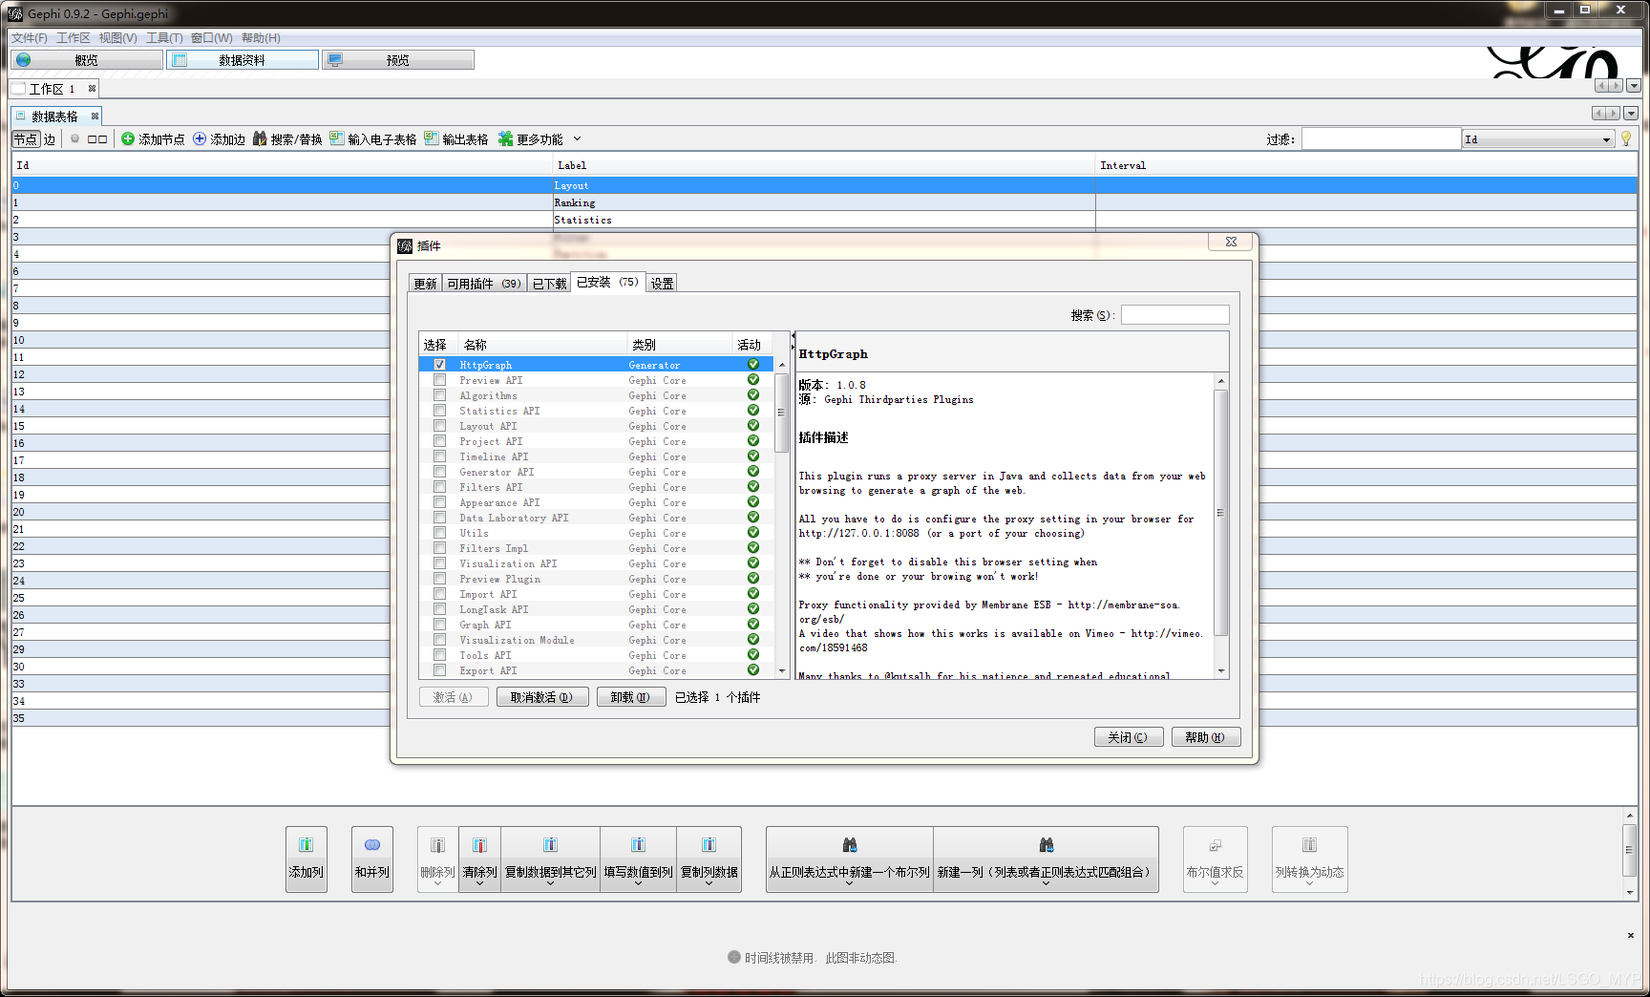
Task: Click the 关闭 close button
Action: coord(1128,737)
